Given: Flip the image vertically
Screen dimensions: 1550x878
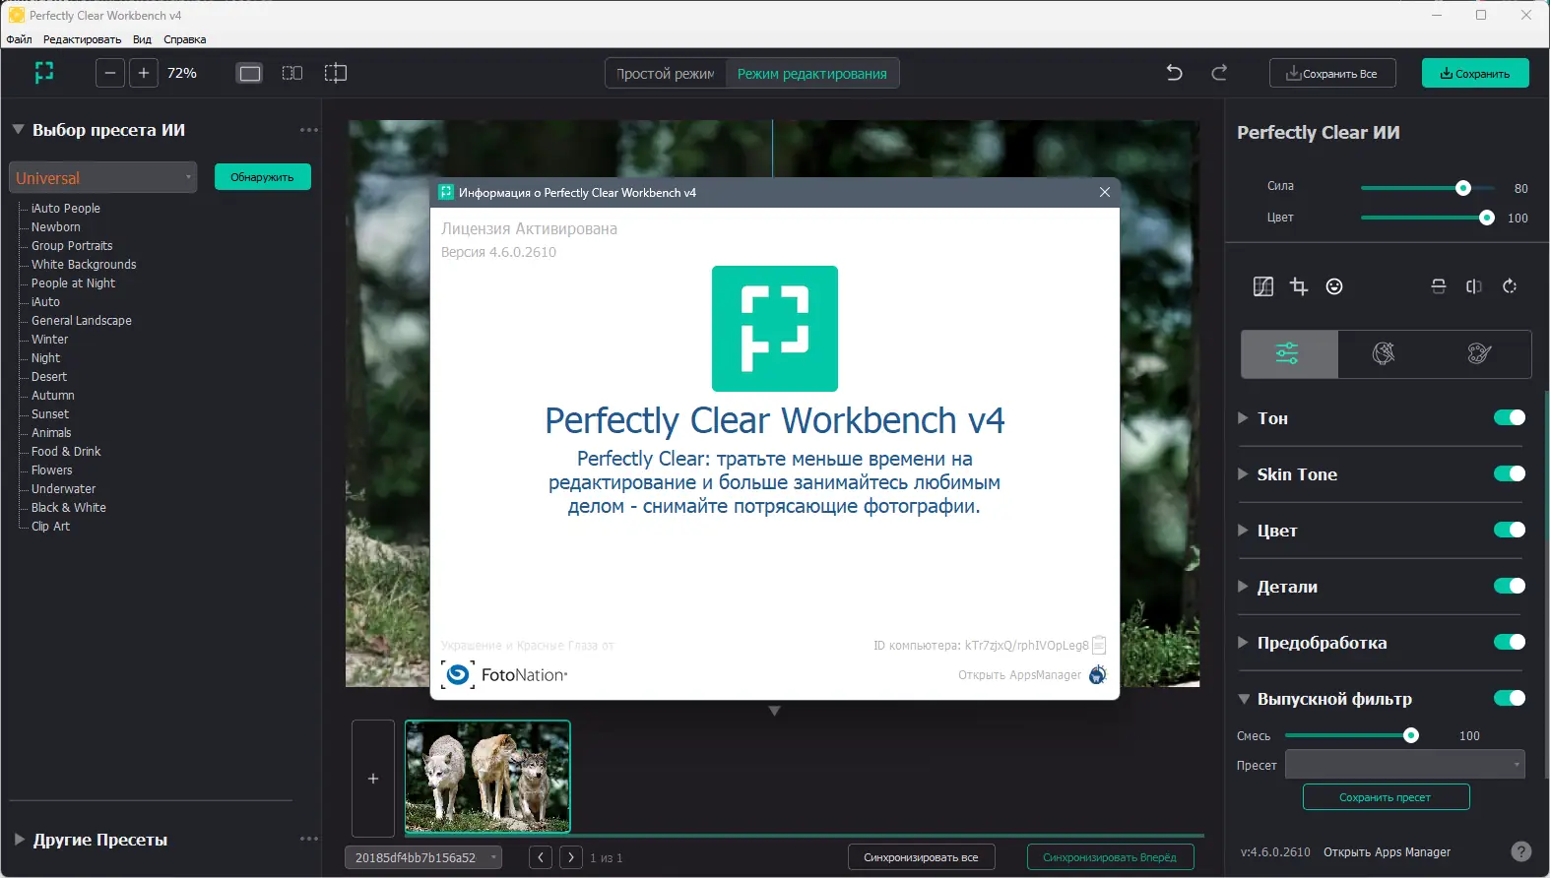Looking at the screenshot, I should (x=1439, y=286).
